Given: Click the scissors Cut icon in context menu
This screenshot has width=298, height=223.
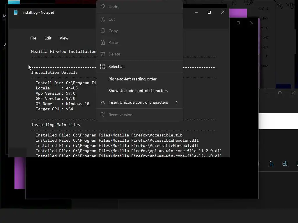Looking at the screenshot, I should [103, 19].
